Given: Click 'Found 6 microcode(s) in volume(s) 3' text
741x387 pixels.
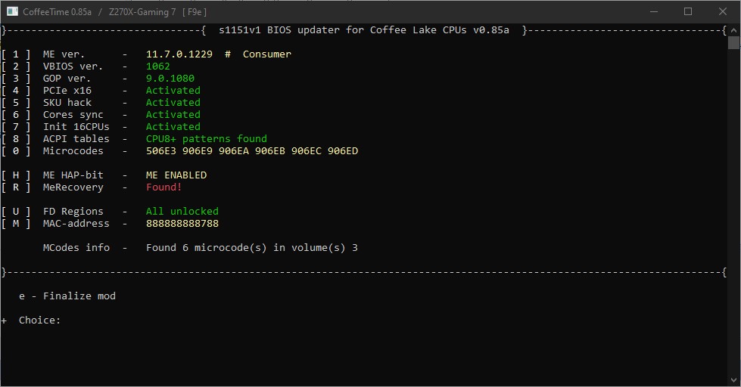Looking at the screenshot, I should (x=252, y=248).
